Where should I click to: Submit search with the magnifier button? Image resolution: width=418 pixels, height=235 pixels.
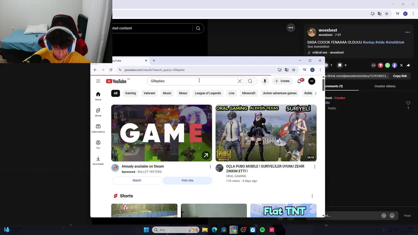(x=250, y=81)
